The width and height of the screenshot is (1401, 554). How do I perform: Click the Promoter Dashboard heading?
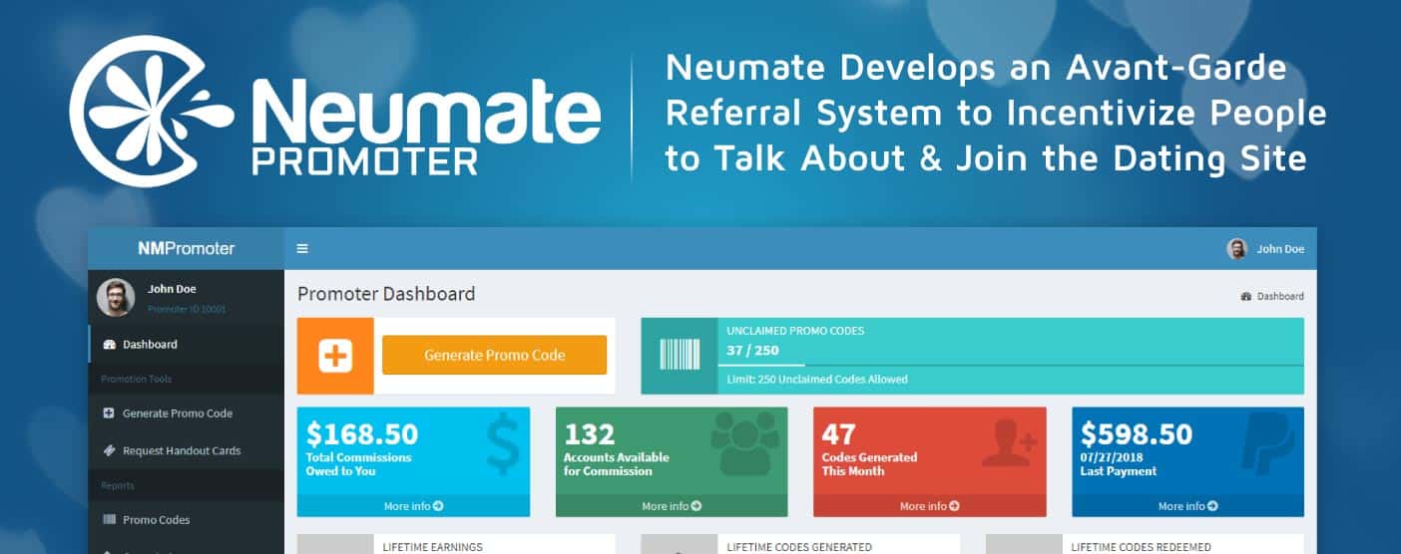(386, 294)
